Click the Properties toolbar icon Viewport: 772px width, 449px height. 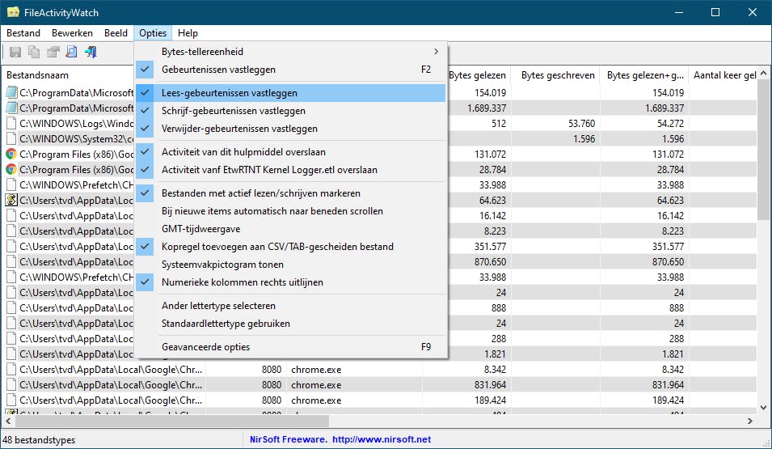click(x=53, y=52)
